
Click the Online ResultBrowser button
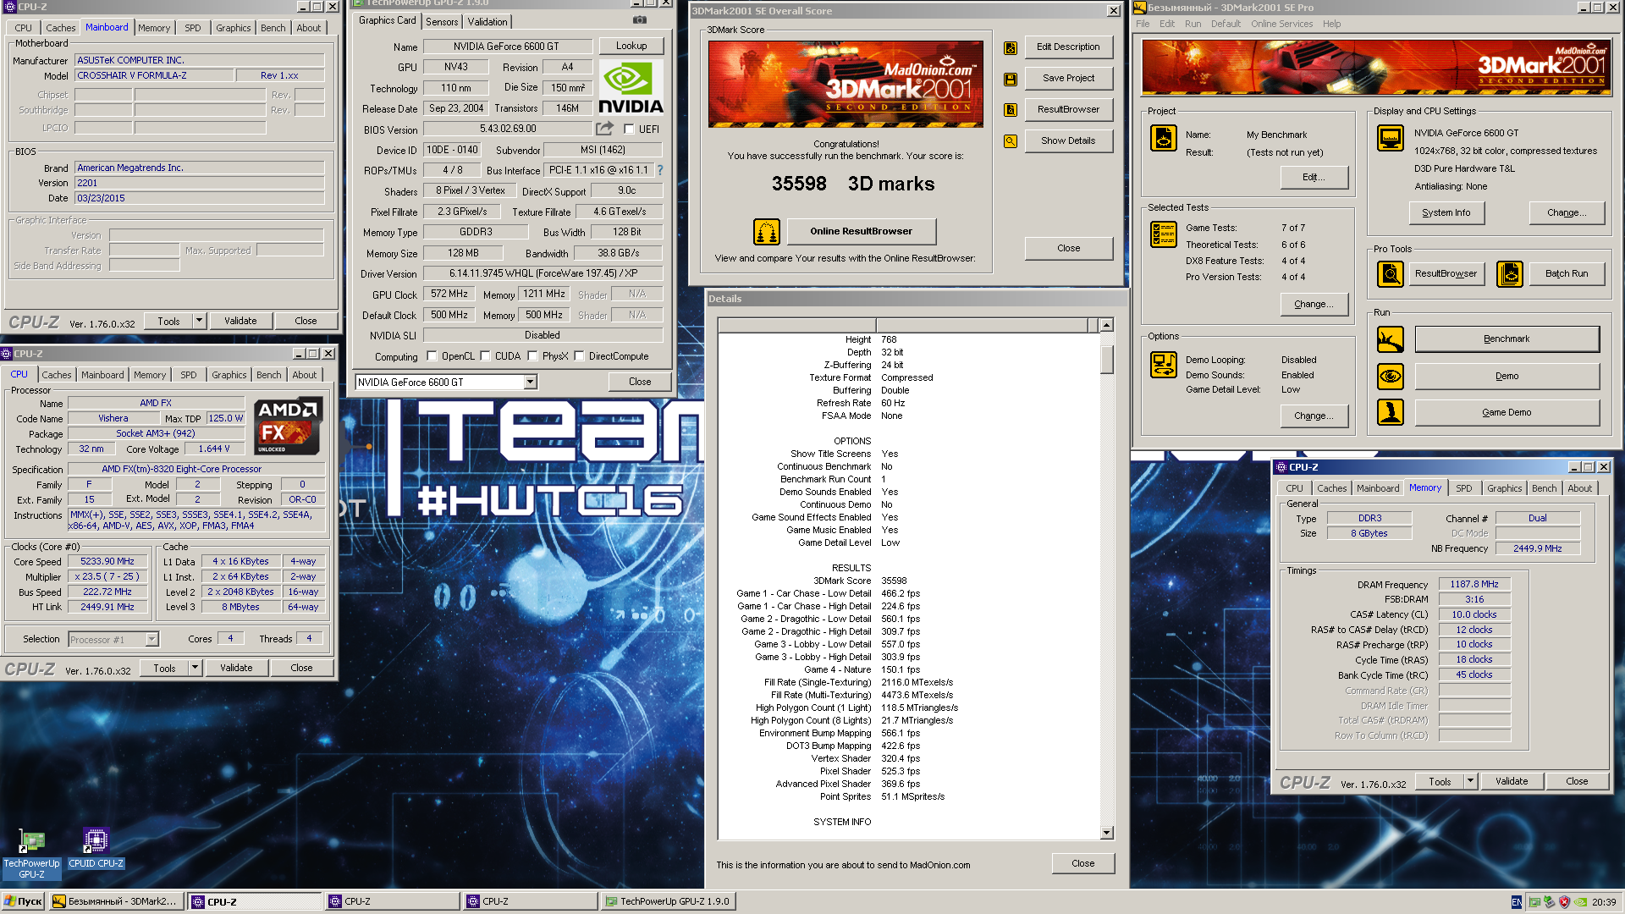[861, 231]
